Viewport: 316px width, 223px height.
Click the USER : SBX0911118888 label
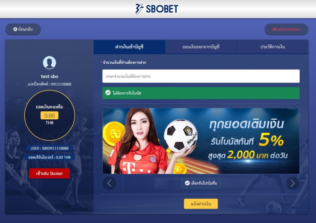pyautogui.click(x=49, y=148)
